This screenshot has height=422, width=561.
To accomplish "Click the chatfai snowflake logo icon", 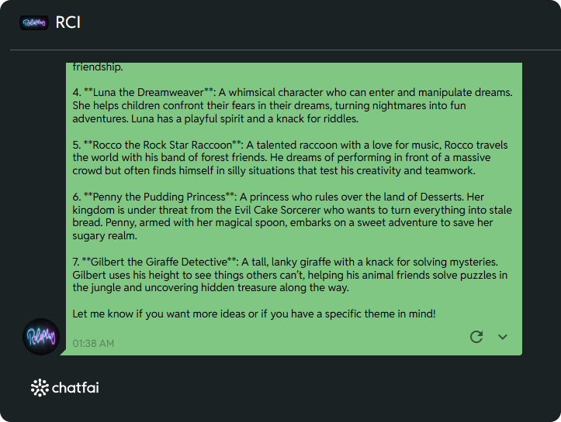I will [x=40, y=387].
